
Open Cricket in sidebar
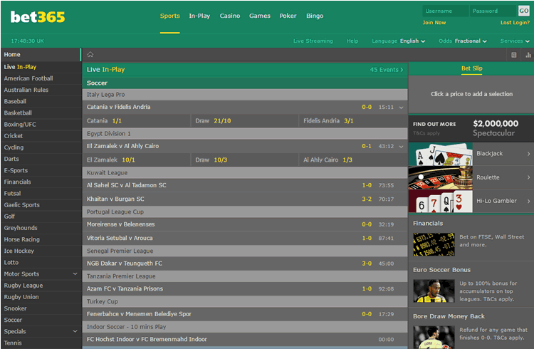pyautogui.click(x=41, y=136)
